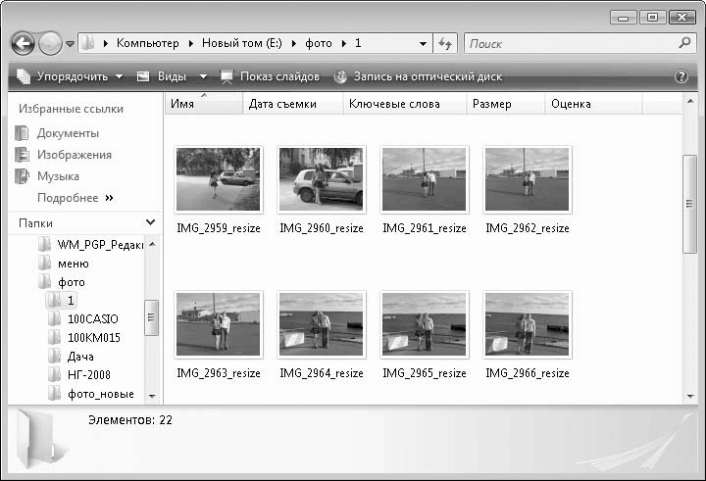Open address bar history dropdown arrow
The height and width of the screenshot is (481, 706).
coord(423,44)
